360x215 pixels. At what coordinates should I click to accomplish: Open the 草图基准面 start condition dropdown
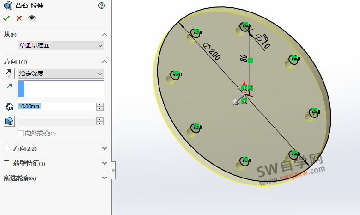[x=61, y=45]
